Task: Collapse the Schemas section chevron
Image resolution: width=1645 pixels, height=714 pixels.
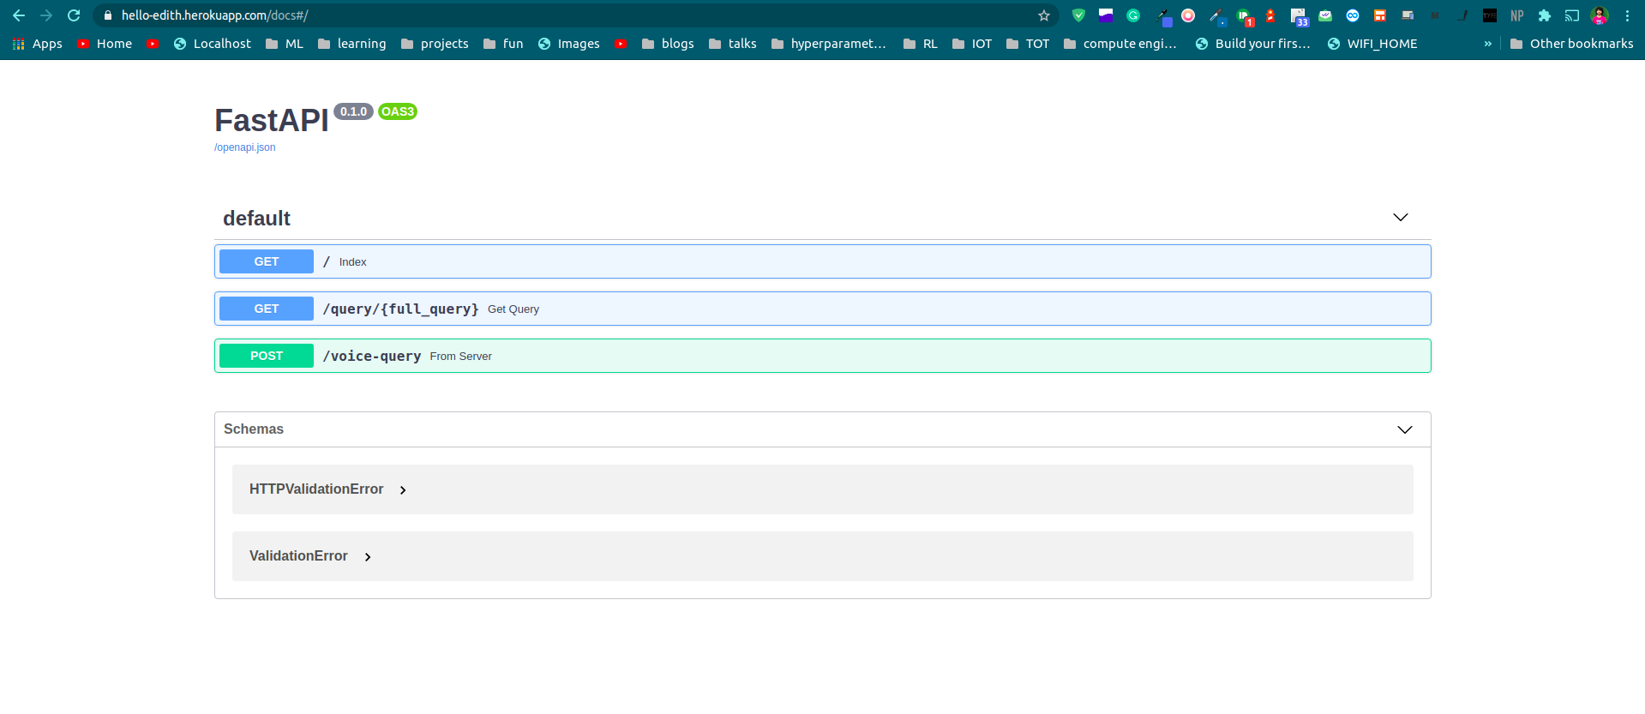Action: point(1405,429)
